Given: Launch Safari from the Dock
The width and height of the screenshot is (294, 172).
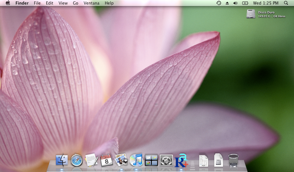Looking at the screenshot, I should [76, 160].
